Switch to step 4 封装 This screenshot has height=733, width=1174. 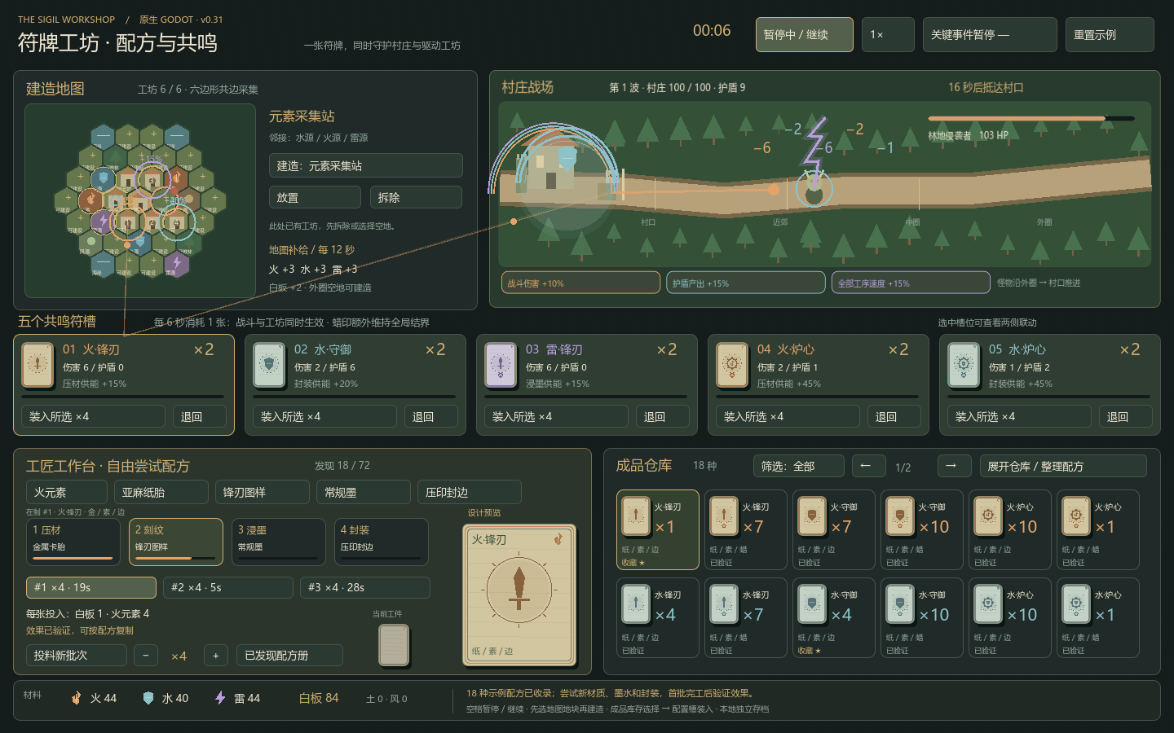click(382, 542)
